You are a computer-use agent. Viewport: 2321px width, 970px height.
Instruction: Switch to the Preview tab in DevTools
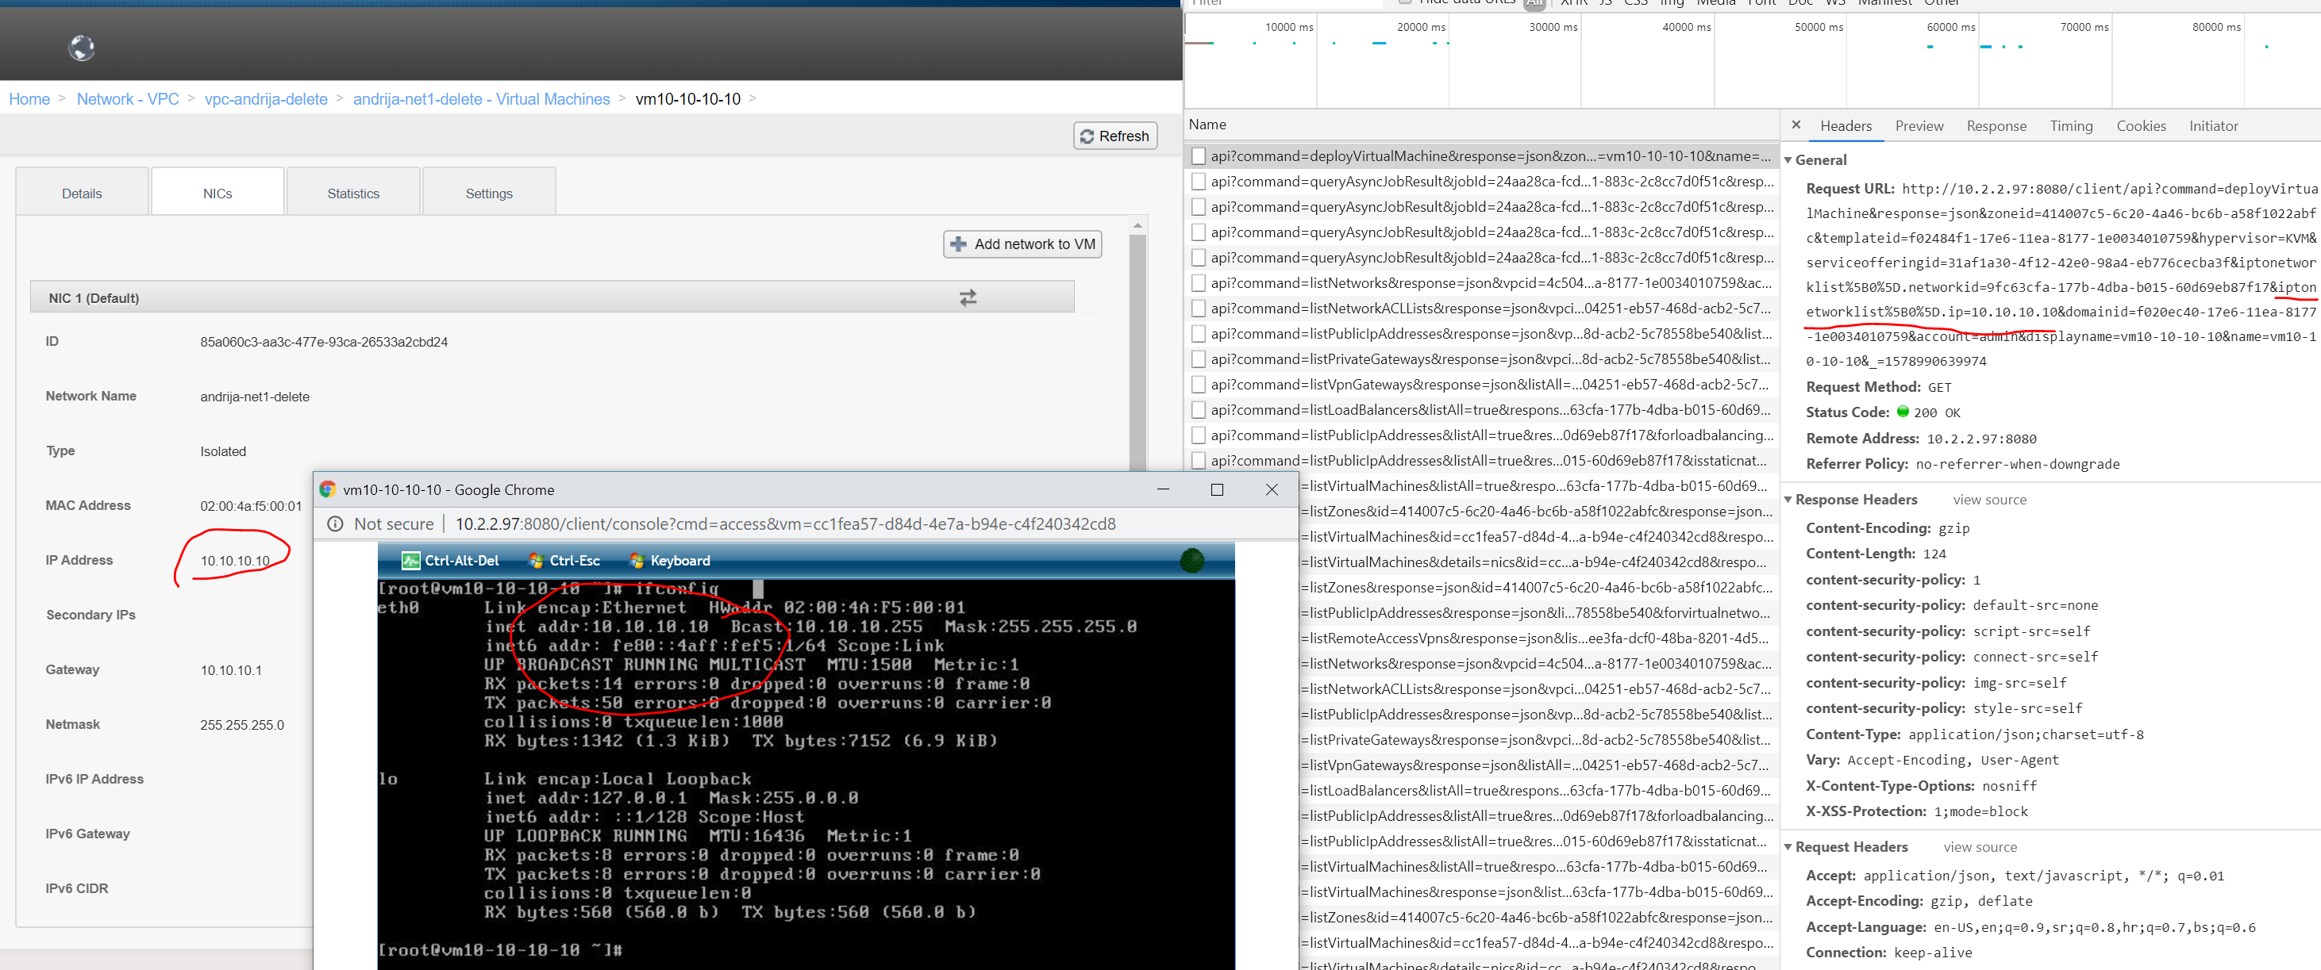click(1919, 126)
